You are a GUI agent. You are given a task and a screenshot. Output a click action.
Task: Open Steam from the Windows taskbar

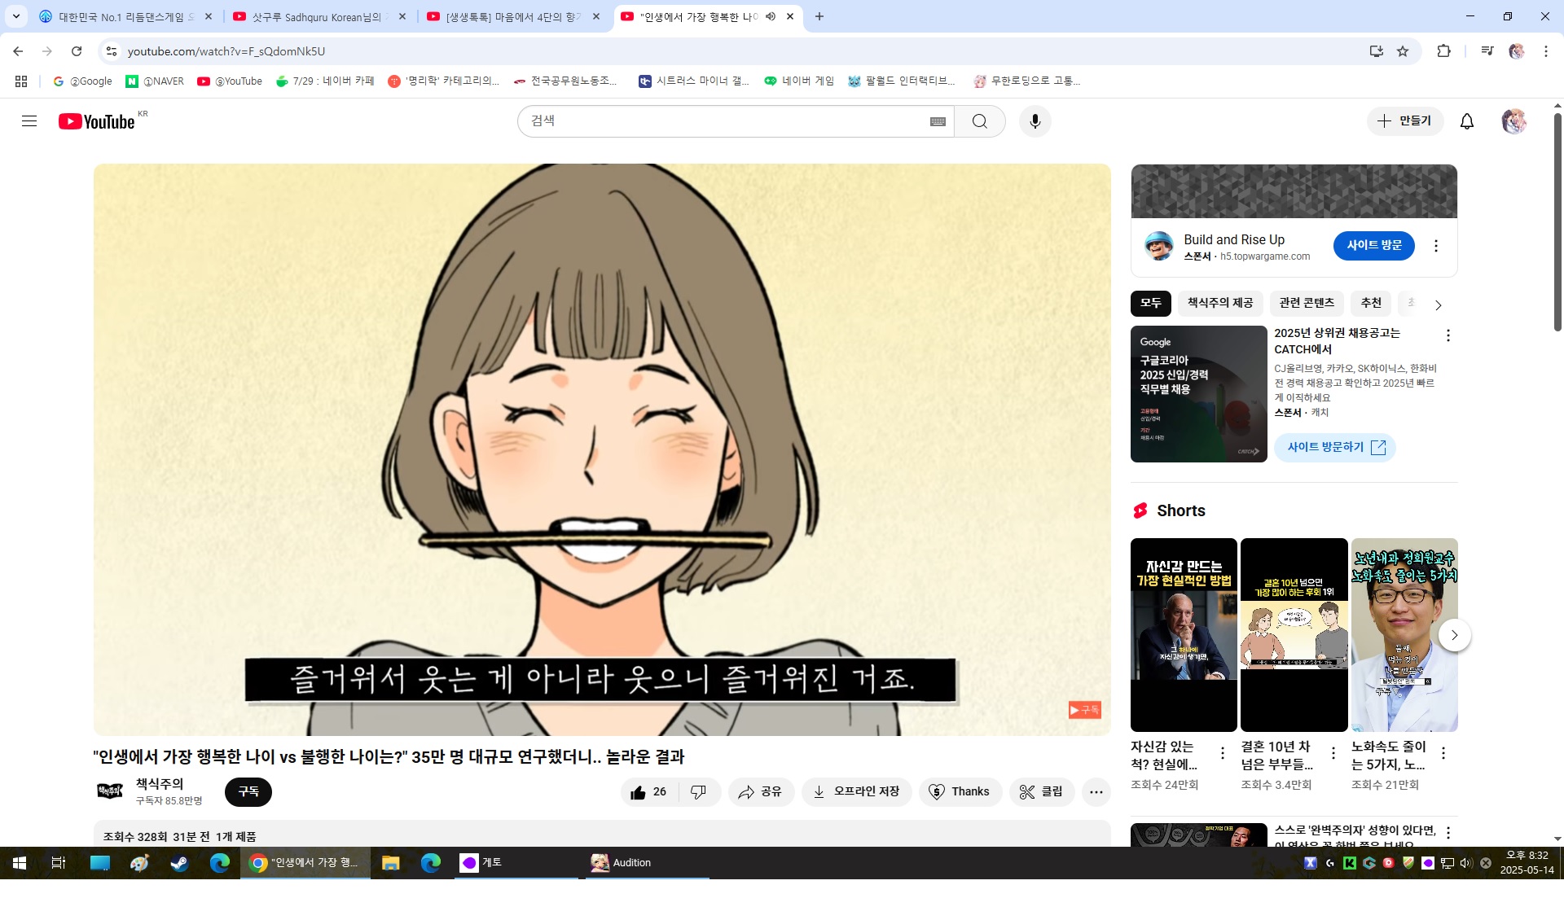pyautogui.click(x=179, y=863)
